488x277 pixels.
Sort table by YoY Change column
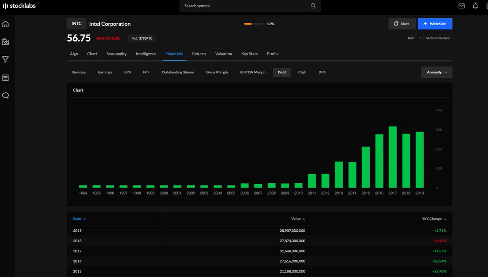434,219
